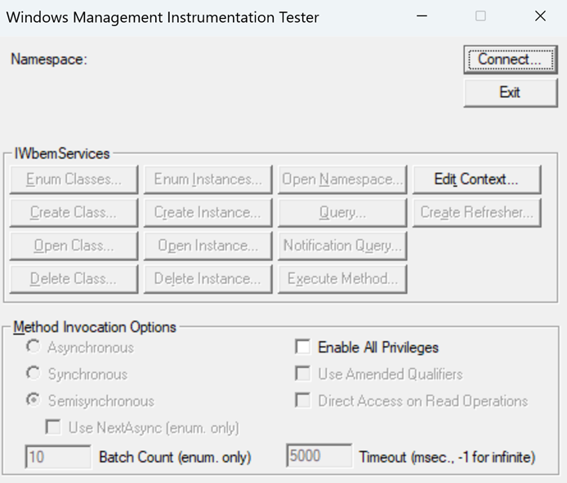Click the Batch Count input field
The width and height of the screenshot is (567, 483).
click(58, 457)
